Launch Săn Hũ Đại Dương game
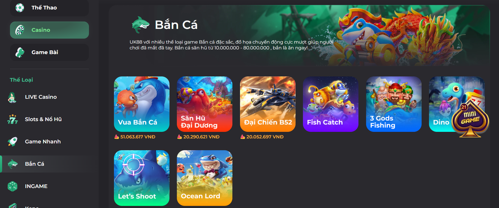The height and width of the screenshot is (208, 499). click(204, 104)
